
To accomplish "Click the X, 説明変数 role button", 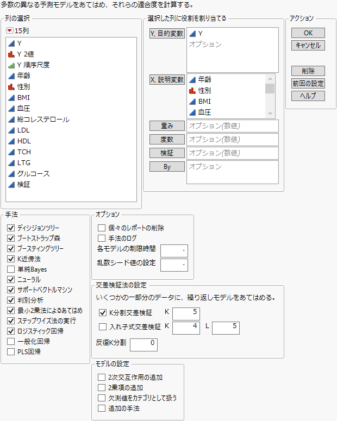I will tap(167, 80).
